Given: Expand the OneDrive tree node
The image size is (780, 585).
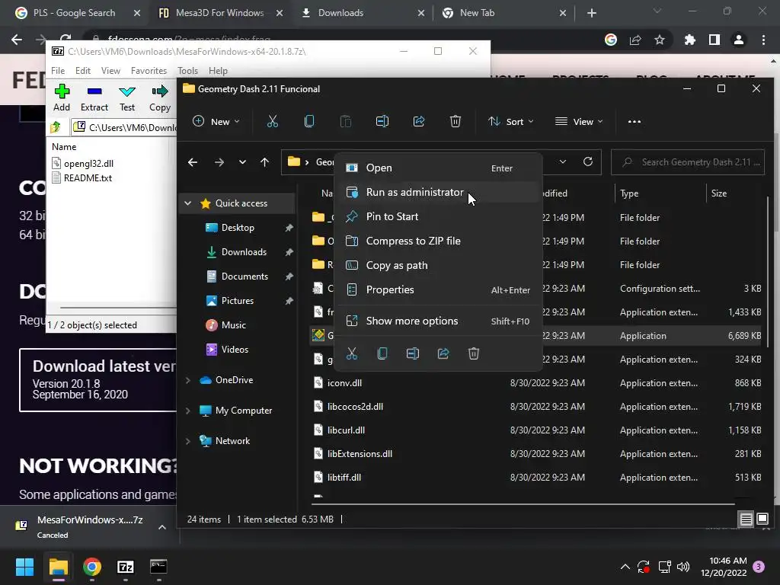Looking at the screenshot, I should (x=187, y=380).
